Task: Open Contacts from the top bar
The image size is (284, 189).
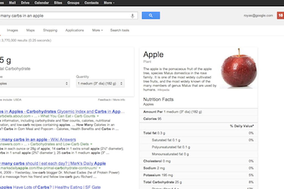Action: tap(91, 3)
